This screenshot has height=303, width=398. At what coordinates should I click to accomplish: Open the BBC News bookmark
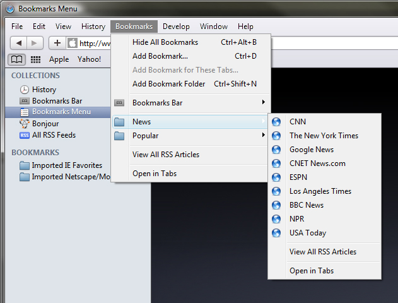(x=325, y=205)
